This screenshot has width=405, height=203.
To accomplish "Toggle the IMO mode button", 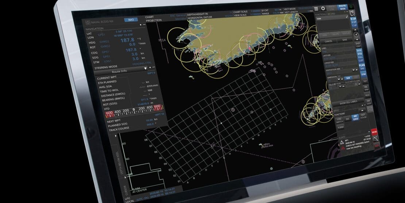I will tap(131, 20).
